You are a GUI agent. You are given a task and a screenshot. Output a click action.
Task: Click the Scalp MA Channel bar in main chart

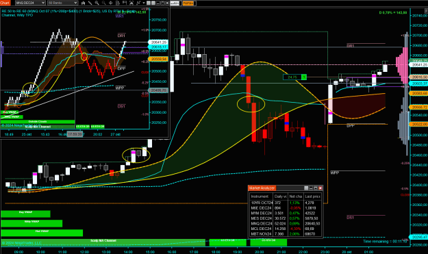(x=103, y=242)
